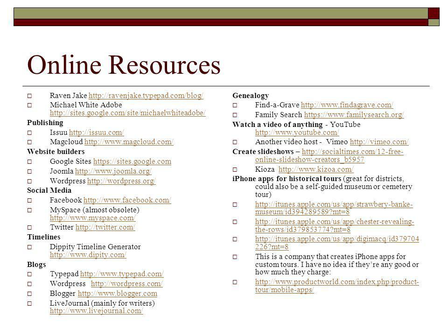Open the socialtimes slideshow creators link

tap(329, 156)
